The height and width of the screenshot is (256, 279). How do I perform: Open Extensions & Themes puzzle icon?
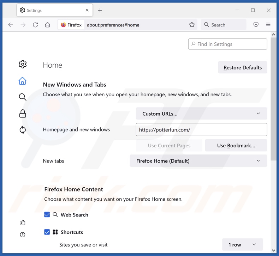[x=23, y=223]
